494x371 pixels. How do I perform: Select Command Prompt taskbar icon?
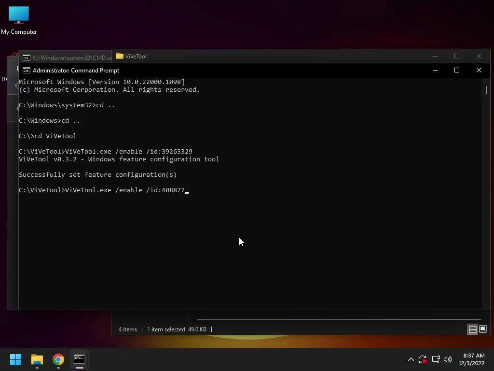[80, 359]
